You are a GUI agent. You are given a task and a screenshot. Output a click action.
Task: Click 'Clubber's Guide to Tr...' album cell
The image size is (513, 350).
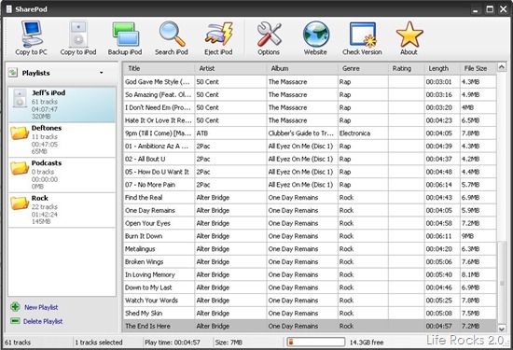(x=301, y=133)
